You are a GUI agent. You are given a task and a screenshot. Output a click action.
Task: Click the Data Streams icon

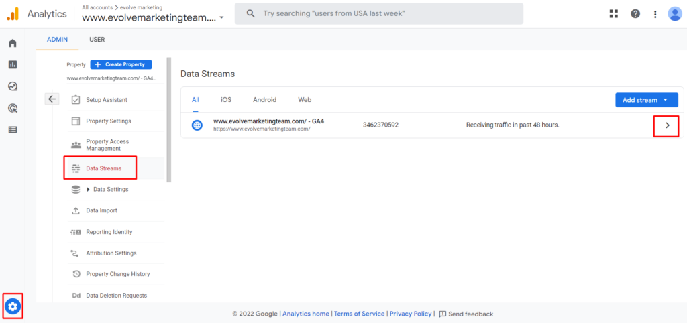75,168
